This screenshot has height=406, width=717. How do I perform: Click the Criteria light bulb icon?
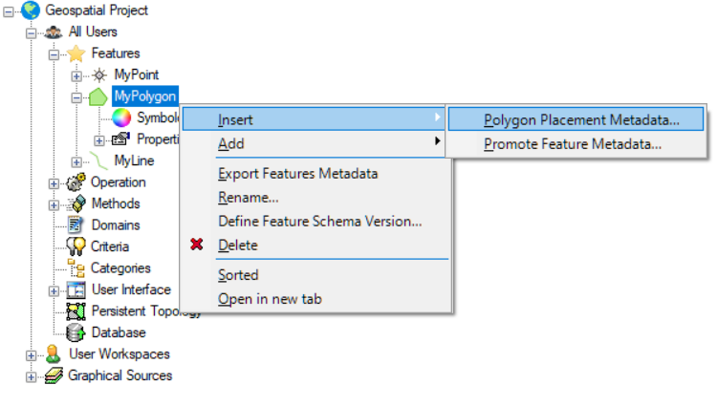coord(76,246)
